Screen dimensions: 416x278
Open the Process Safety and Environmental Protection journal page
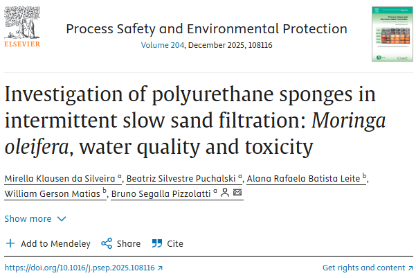[x=206, y=28]
